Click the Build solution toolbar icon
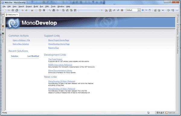Viewport: 181px width, 116px height. pyautogui.click(x=106, y=10)
